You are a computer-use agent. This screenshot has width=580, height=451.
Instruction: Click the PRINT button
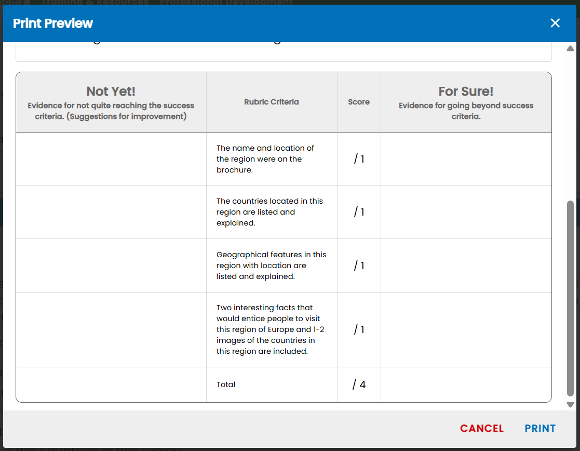coord(540,428)
